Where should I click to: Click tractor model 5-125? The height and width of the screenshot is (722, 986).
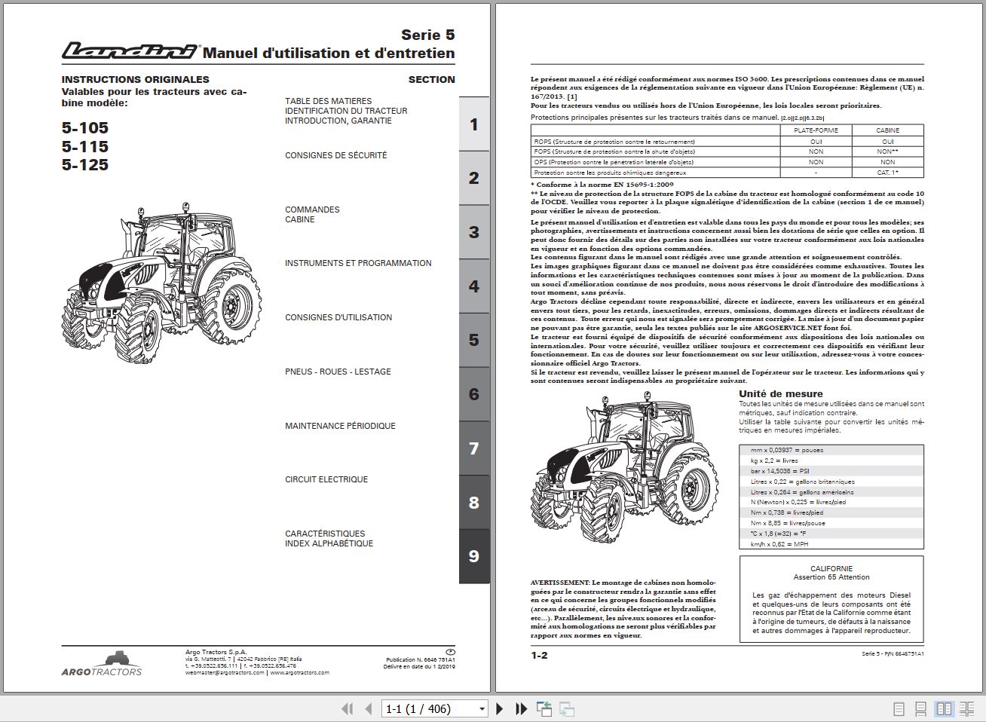click(x=85, y=165)
